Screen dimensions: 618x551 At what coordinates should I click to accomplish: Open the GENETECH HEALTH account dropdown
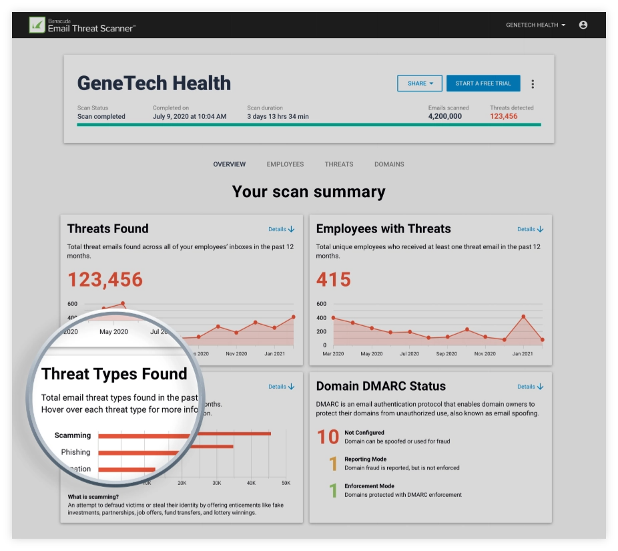pyautogui.click(x=535, y=25)
